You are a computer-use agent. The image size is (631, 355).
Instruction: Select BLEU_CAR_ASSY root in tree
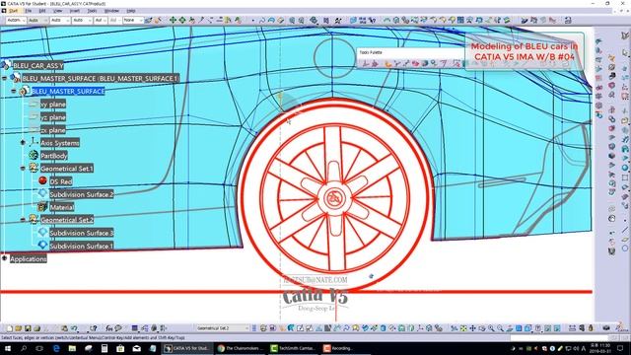(x=38, y=66)
